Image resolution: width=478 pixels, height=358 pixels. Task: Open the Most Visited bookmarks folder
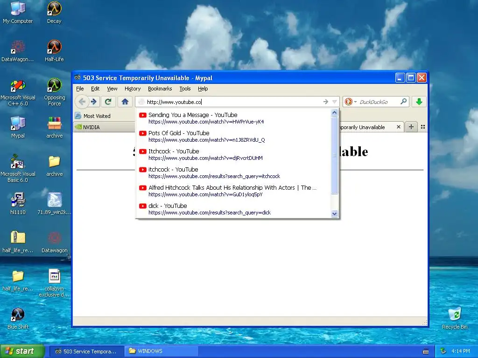tap(93, 116)
